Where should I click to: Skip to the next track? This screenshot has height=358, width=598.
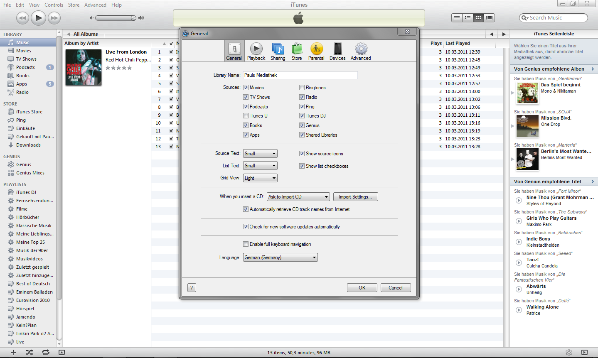[54, 18]
